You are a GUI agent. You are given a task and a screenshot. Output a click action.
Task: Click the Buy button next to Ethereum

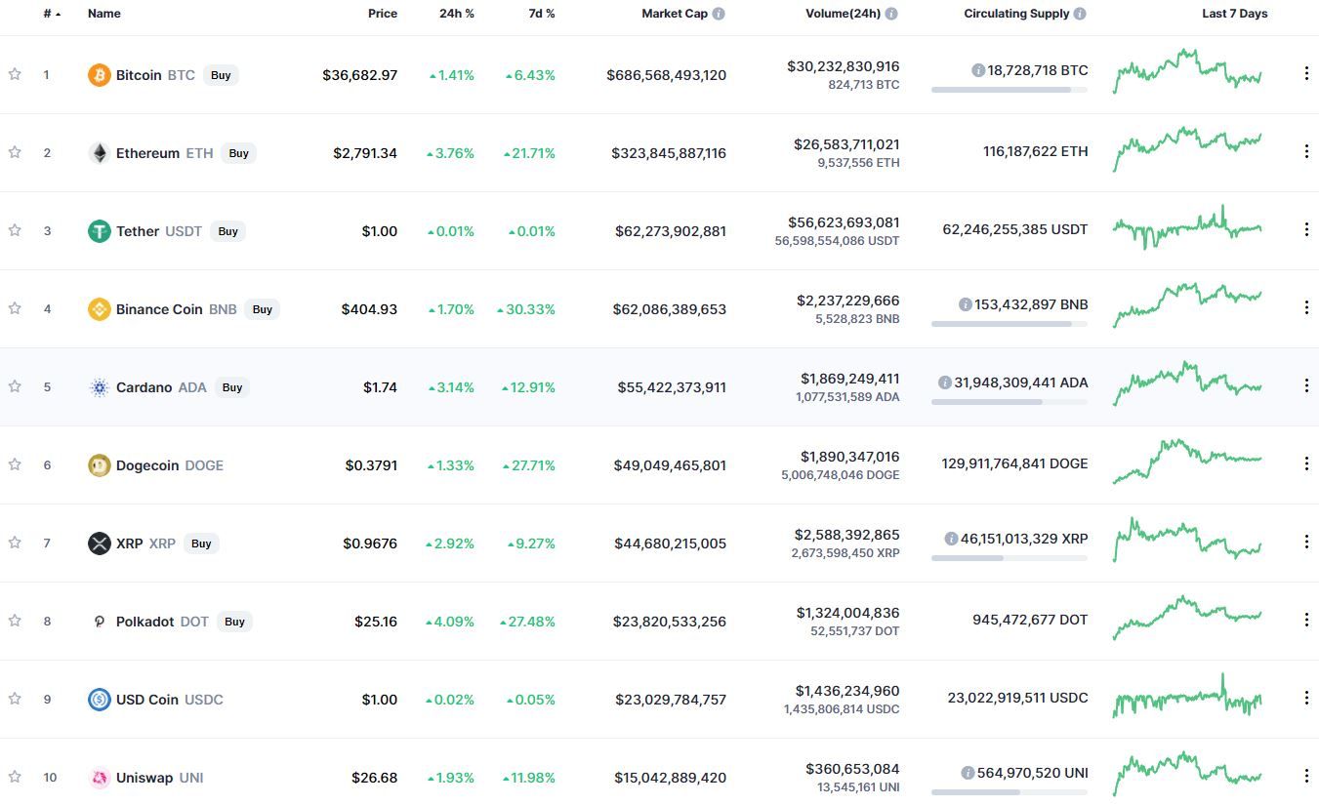239,153
